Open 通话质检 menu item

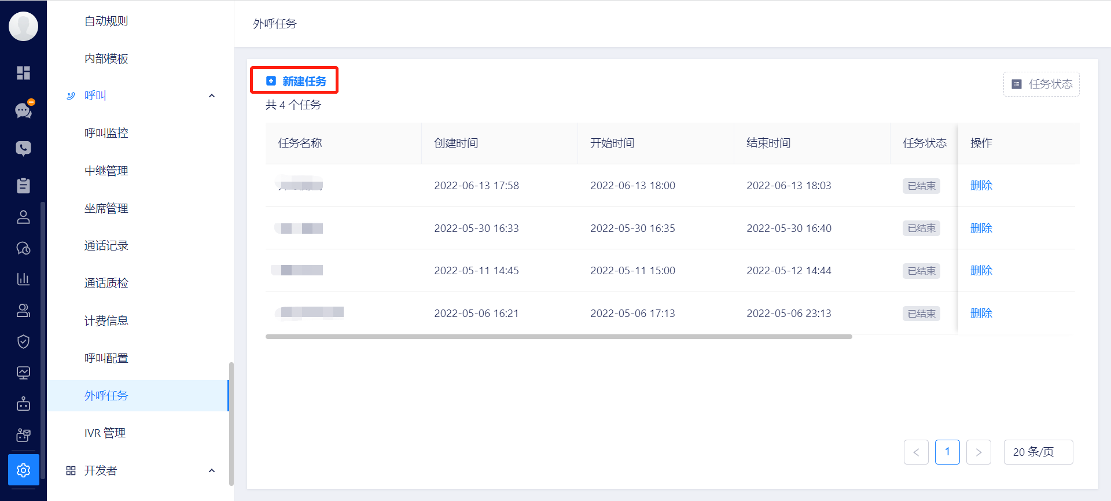[106, 283]
